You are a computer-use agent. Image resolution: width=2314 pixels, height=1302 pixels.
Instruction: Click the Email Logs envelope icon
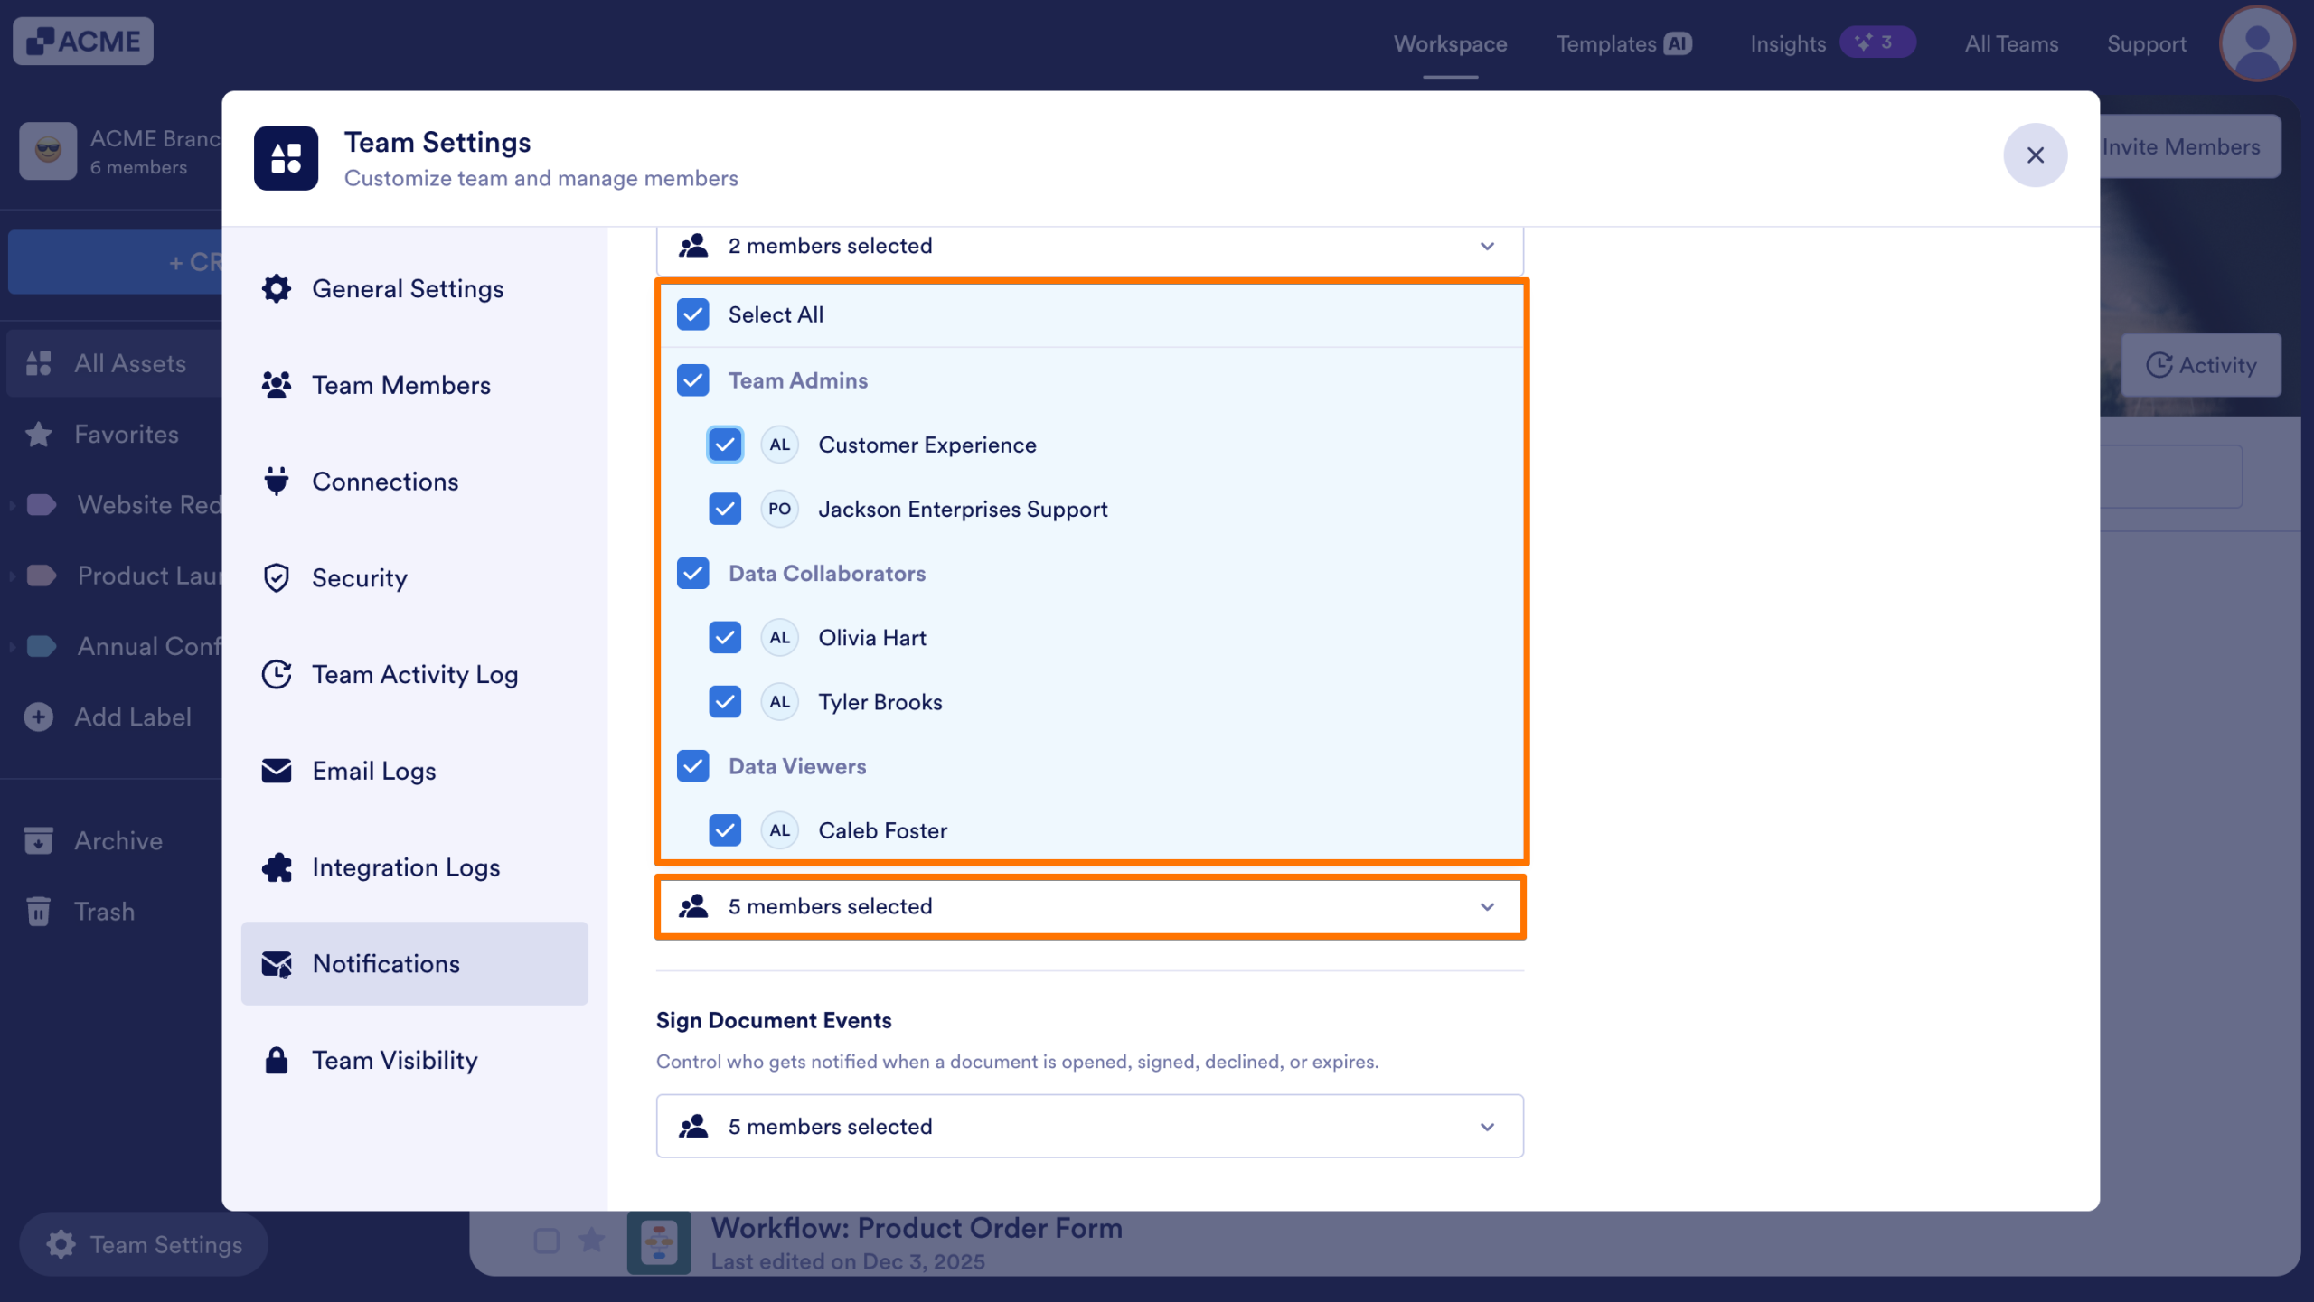click(277, 771)
